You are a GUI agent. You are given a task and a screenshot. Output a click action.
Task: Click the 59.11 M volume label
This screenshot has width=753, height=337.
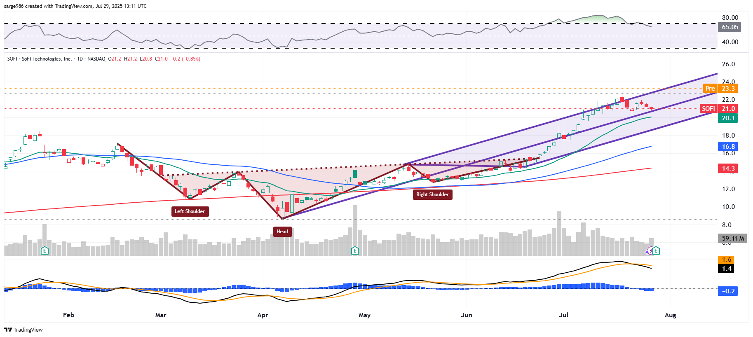click(x=732, y=238)
